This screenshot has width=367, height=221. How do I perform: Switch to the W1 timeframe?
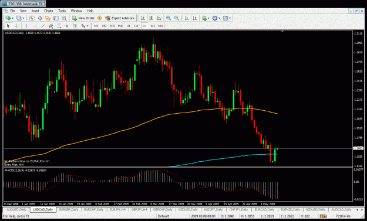click(153, 26)
